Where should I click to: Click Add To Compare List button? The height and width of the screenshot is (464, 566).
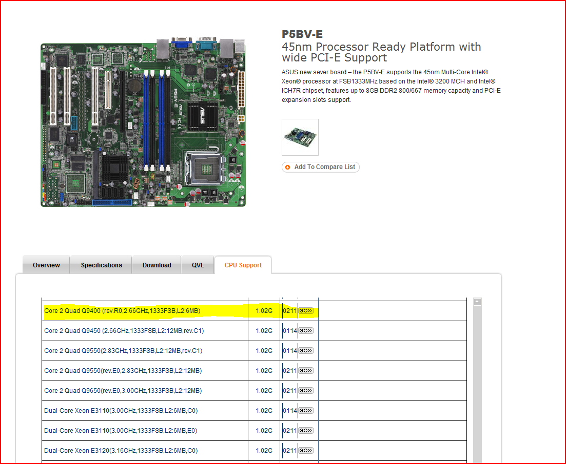[321, 167]
